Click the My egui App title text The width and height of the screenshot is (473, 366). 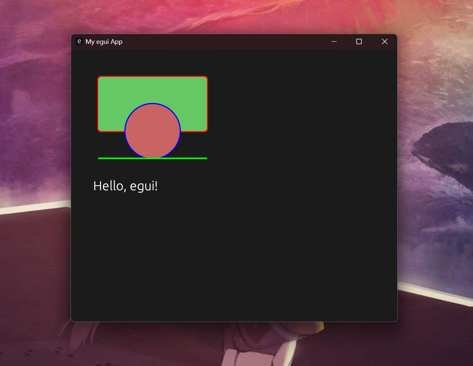[104, 41]
